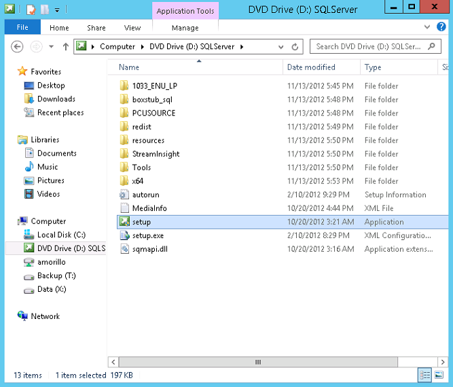Select the autorun setup information file icon
The height and width of the screenshot is (387, 453).
click(124, 195)
